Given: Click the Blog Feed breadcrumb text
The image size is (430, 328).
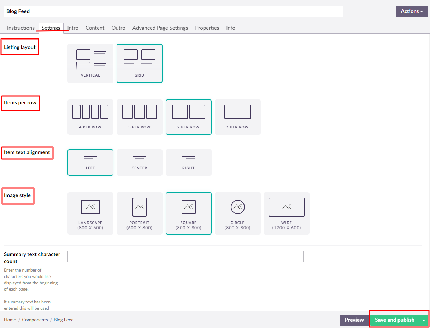Looking at the screenshot, I should pyautogui.click(x=64, y=320).
